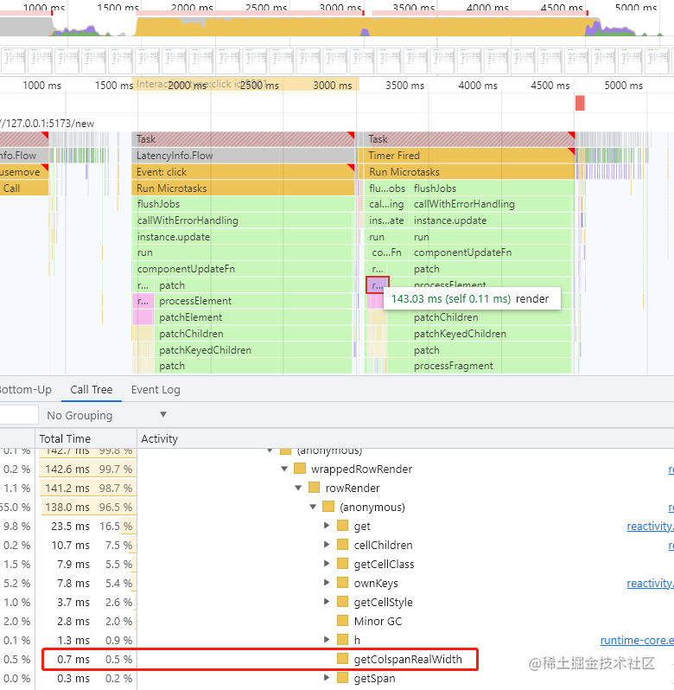Sort by Activity column header

click(159, 438)
